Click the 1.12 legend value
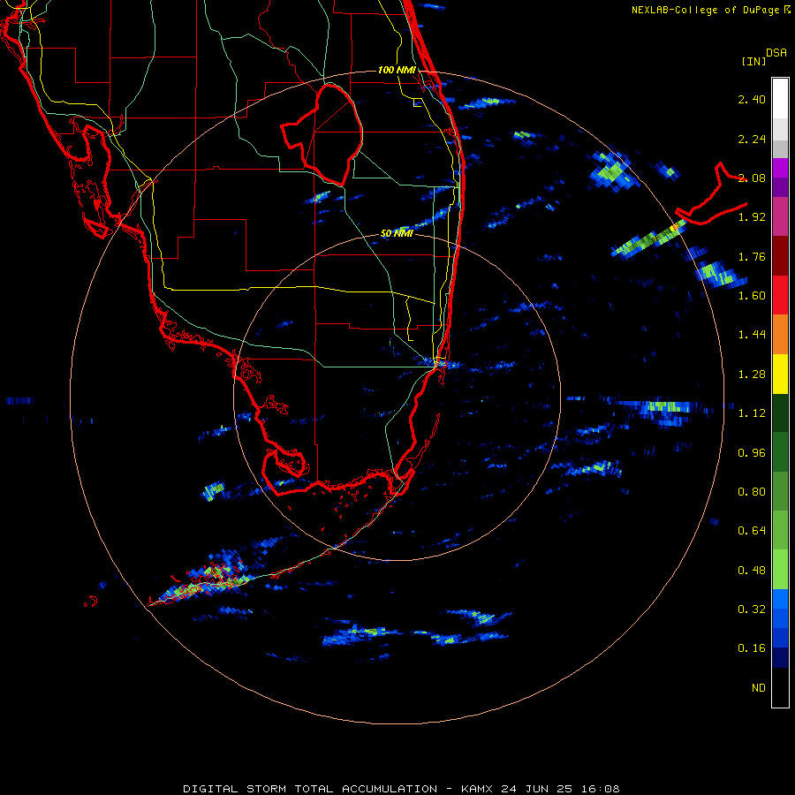 tap(752, 413)
